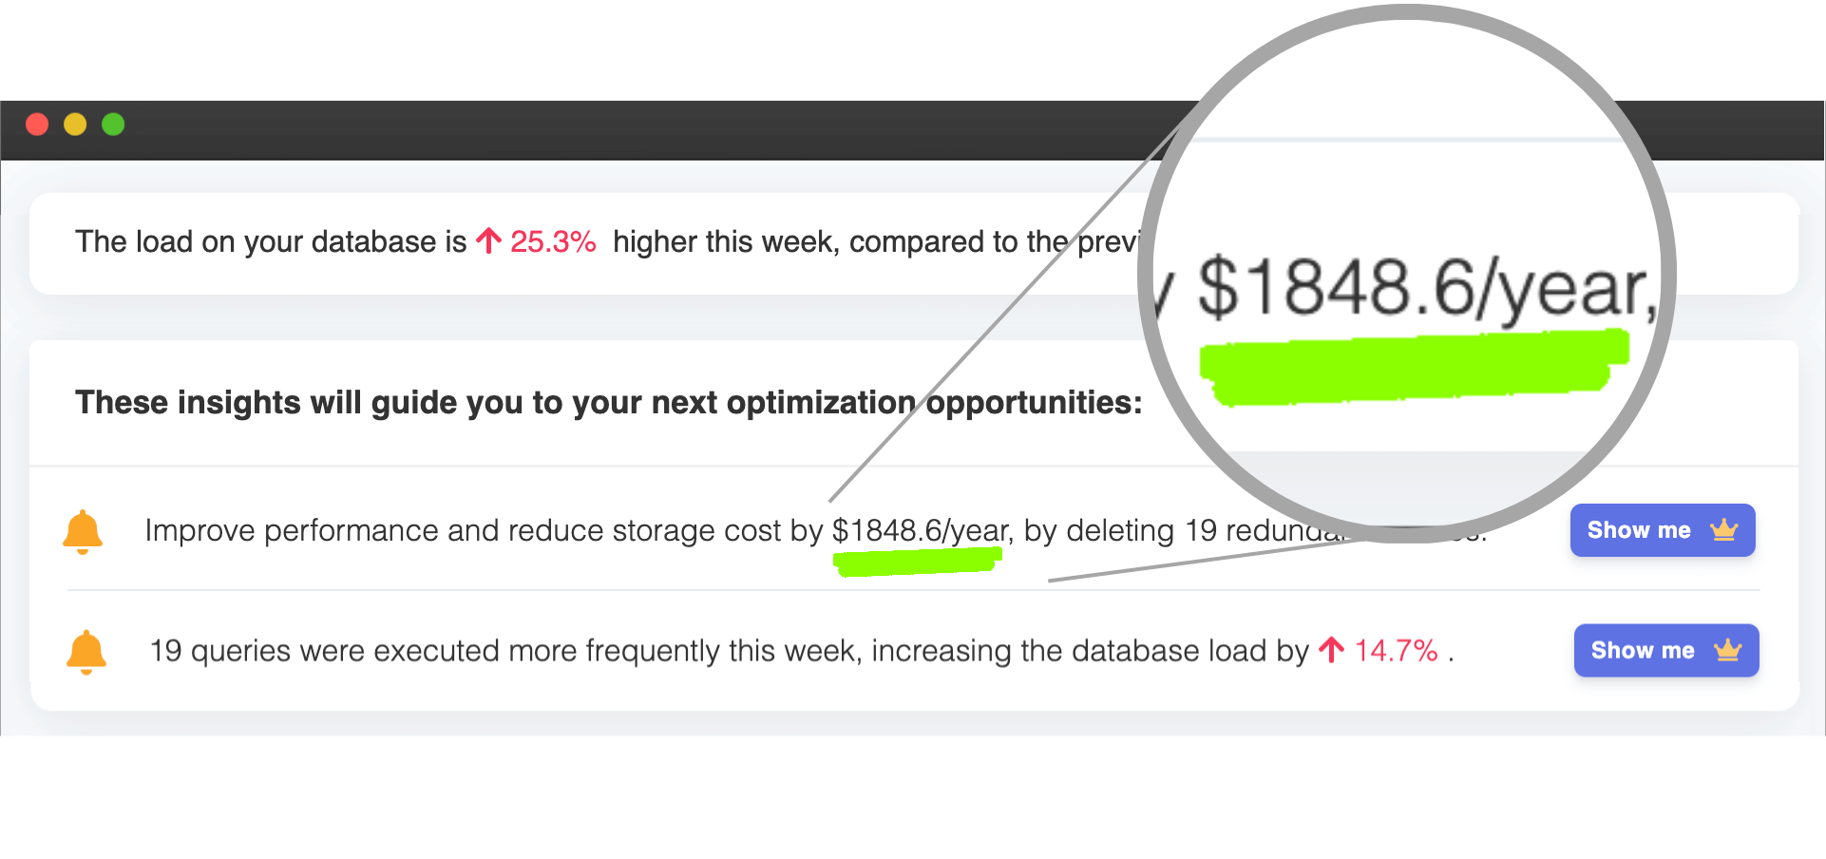Minimize the window with the yellow button
Screen dimensions: 1826x859
[75, 124]
